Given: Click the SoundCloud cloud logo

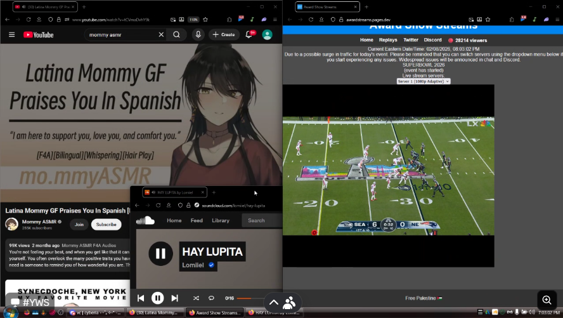Looking at the screenshot, I should coord(145,220).
